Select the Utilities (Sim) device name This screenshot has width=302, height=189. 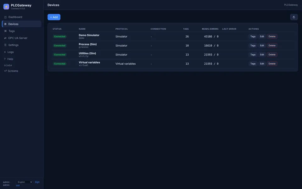point(87,53)
